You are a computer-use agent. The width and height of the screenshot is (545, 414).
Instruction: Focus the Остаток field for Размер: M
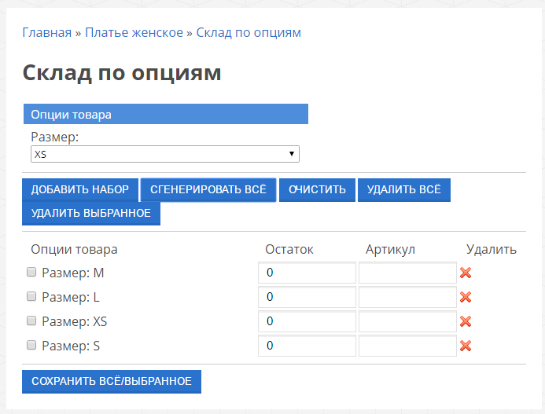tap(307, 273)
